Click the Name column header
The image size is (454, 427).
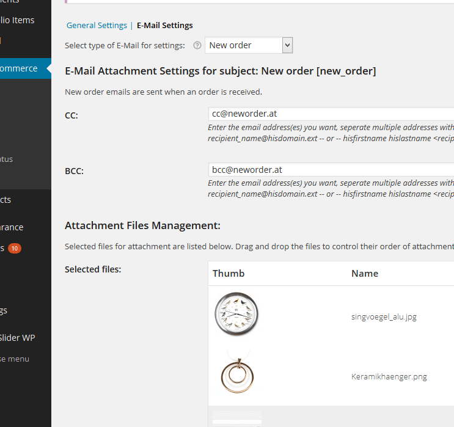(365, 274)
